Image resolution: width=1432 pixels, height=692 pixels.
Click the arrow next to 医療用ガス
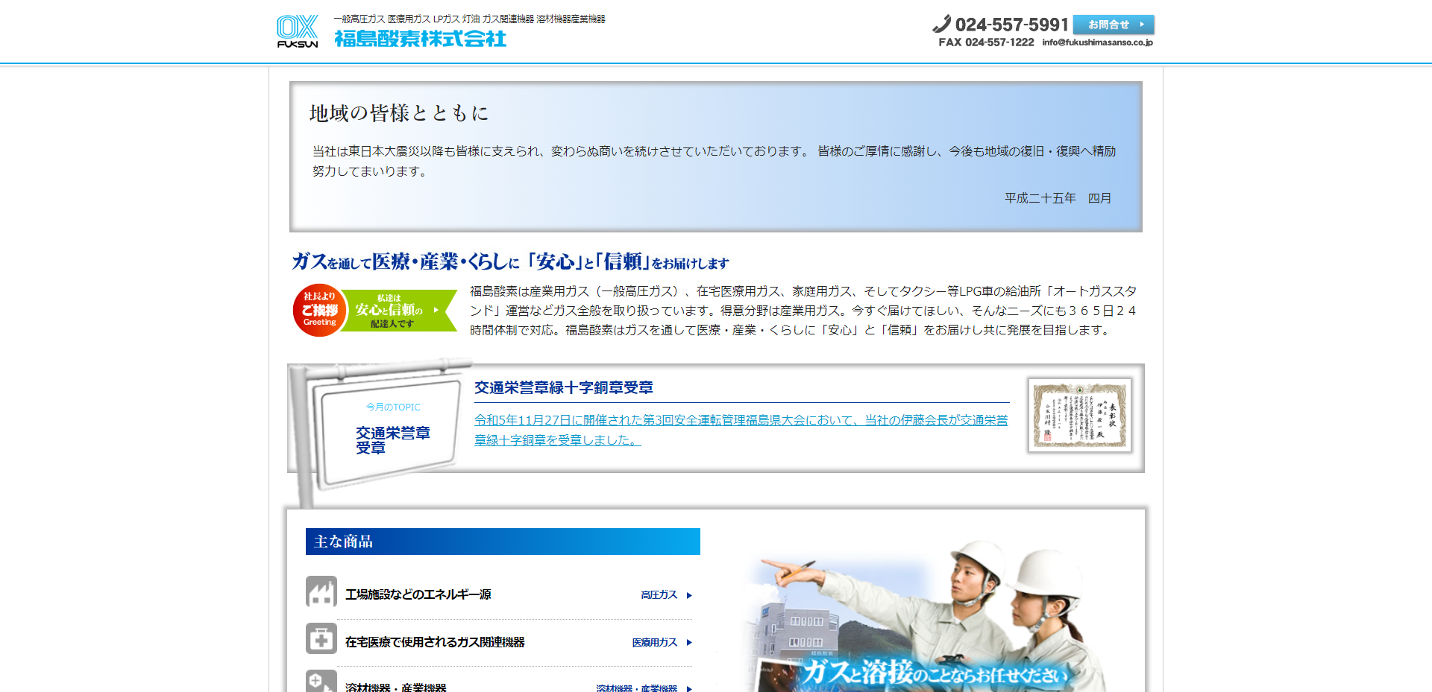click(689, 642)
